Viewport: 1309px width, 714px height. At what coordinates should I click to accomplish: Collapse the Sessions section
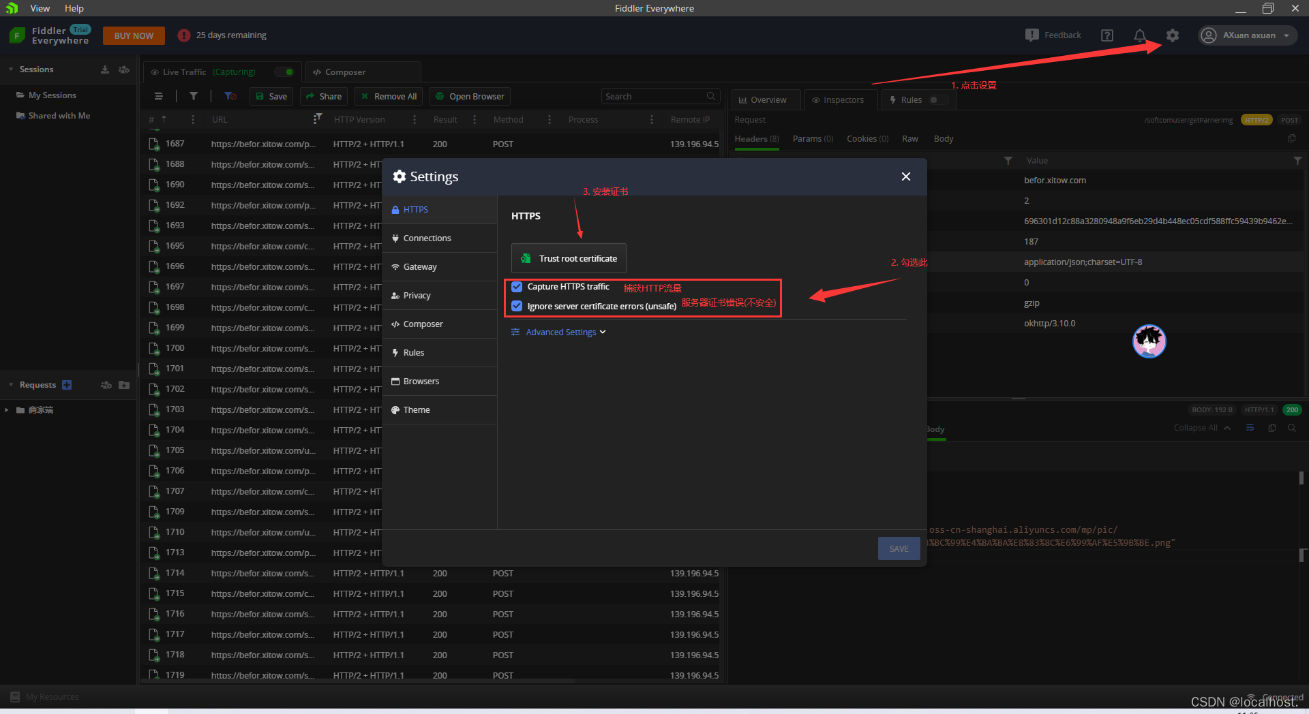11,69
